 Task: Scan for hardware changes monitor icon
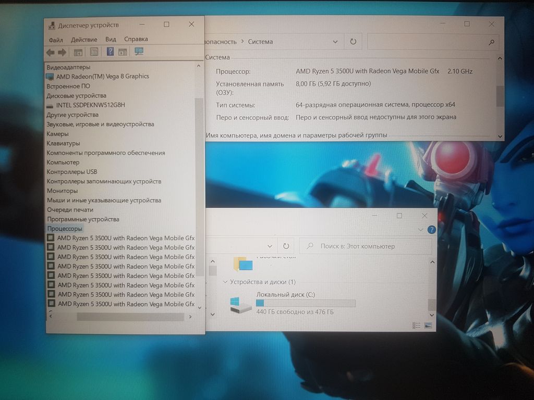tap(139, 52)
